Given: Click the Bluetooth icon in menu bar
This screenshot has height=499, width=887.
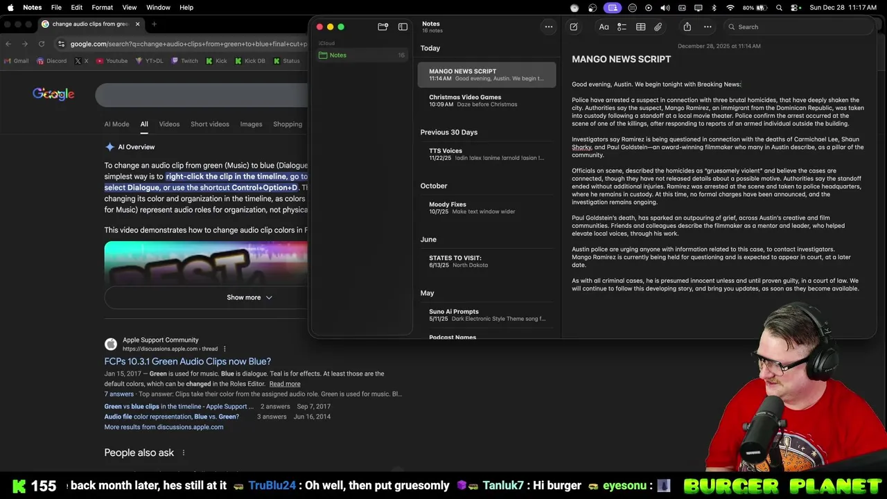Looking at the screenshot, I should pyautogui.click(x=714, y=8).
